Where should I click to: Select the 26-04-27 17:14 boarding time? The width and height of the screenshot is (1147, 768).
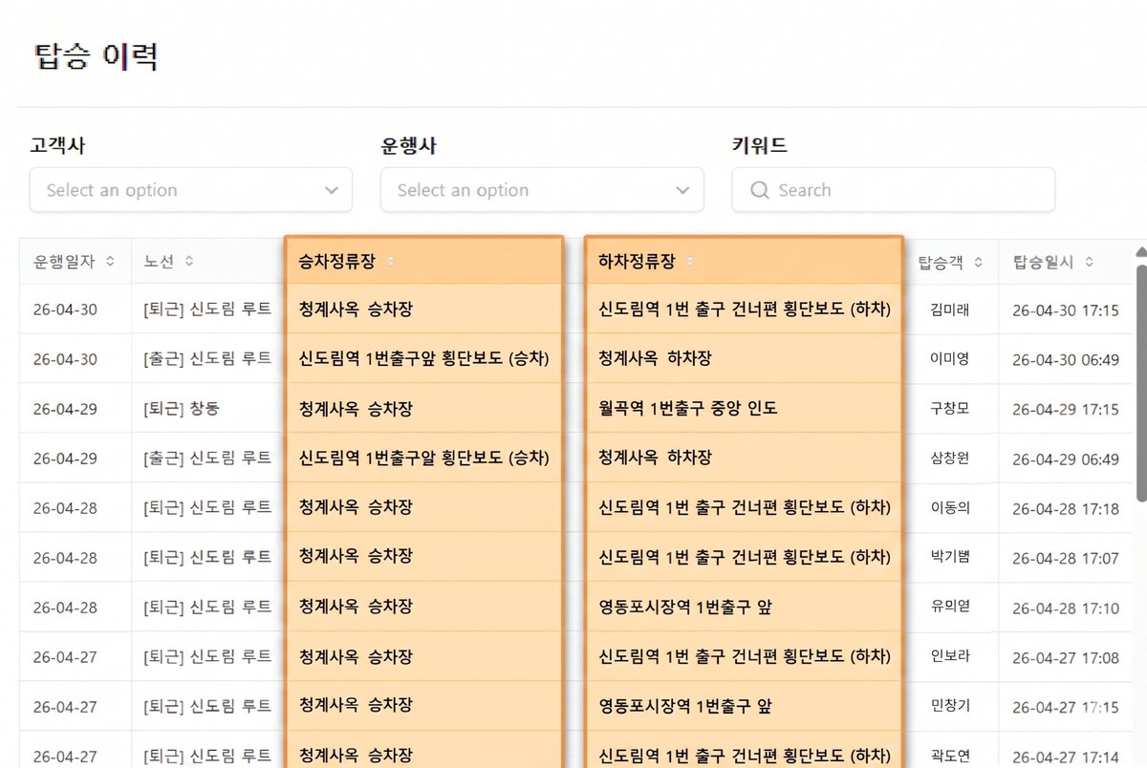coord(1065,757)
